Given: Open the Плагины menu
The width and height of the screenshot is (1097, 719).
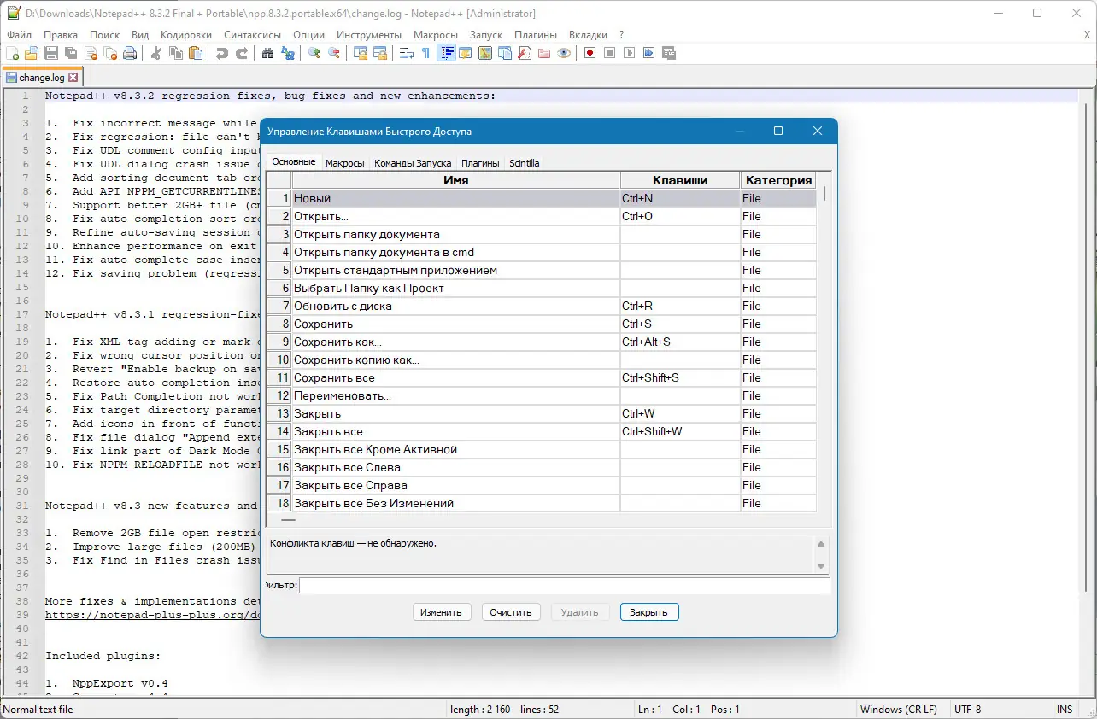Looking at the screenshot, I should pyautogui.click(x=536, y=35).
